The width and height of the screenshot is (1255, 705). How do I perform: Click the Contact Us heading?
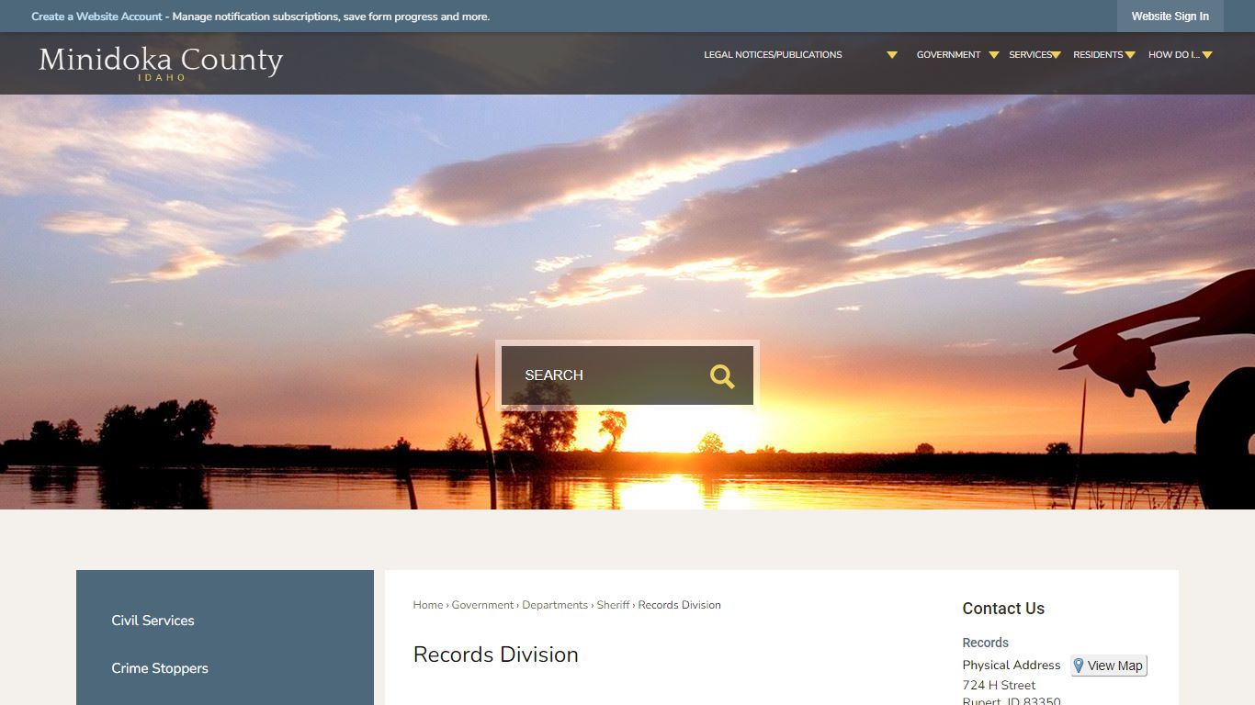point(1003,609)
